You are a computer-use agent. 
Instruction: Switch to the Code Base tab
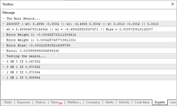(142, 102)
